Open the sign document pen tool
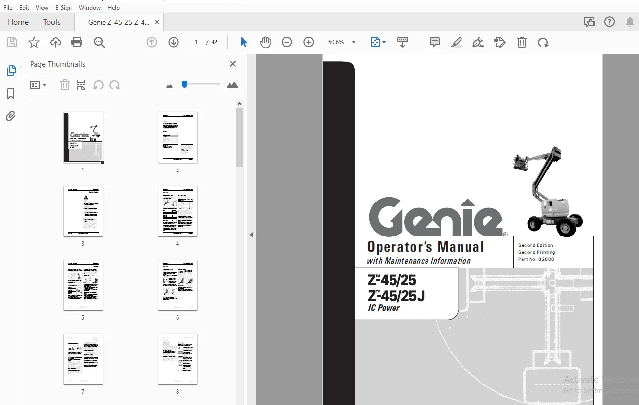The width and height of the screenshot is (639, 405). click(x=478, y=42)
